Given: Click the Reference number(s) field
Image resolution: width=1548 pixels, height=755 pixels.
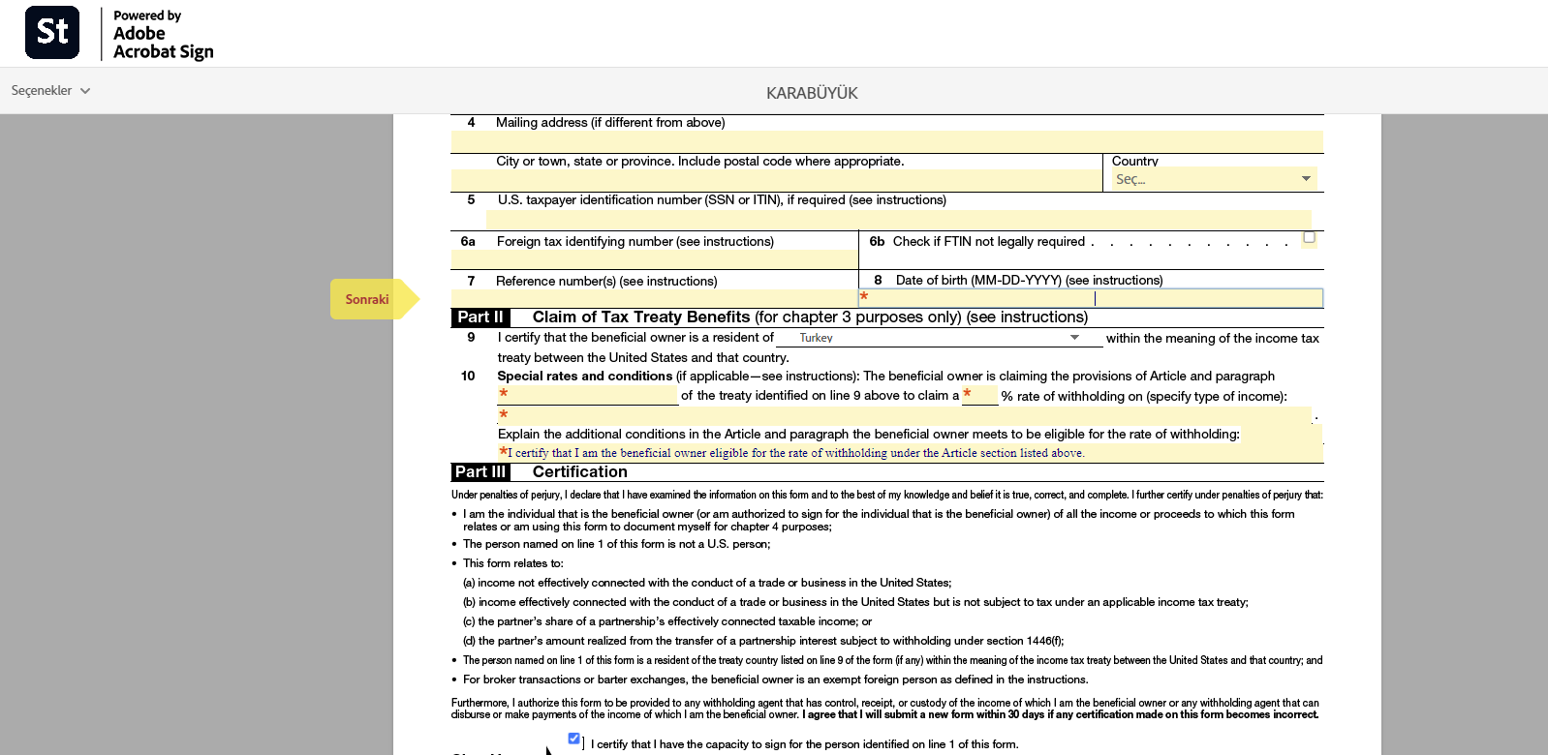Looking at the screenshot, I should coord(654,298).
